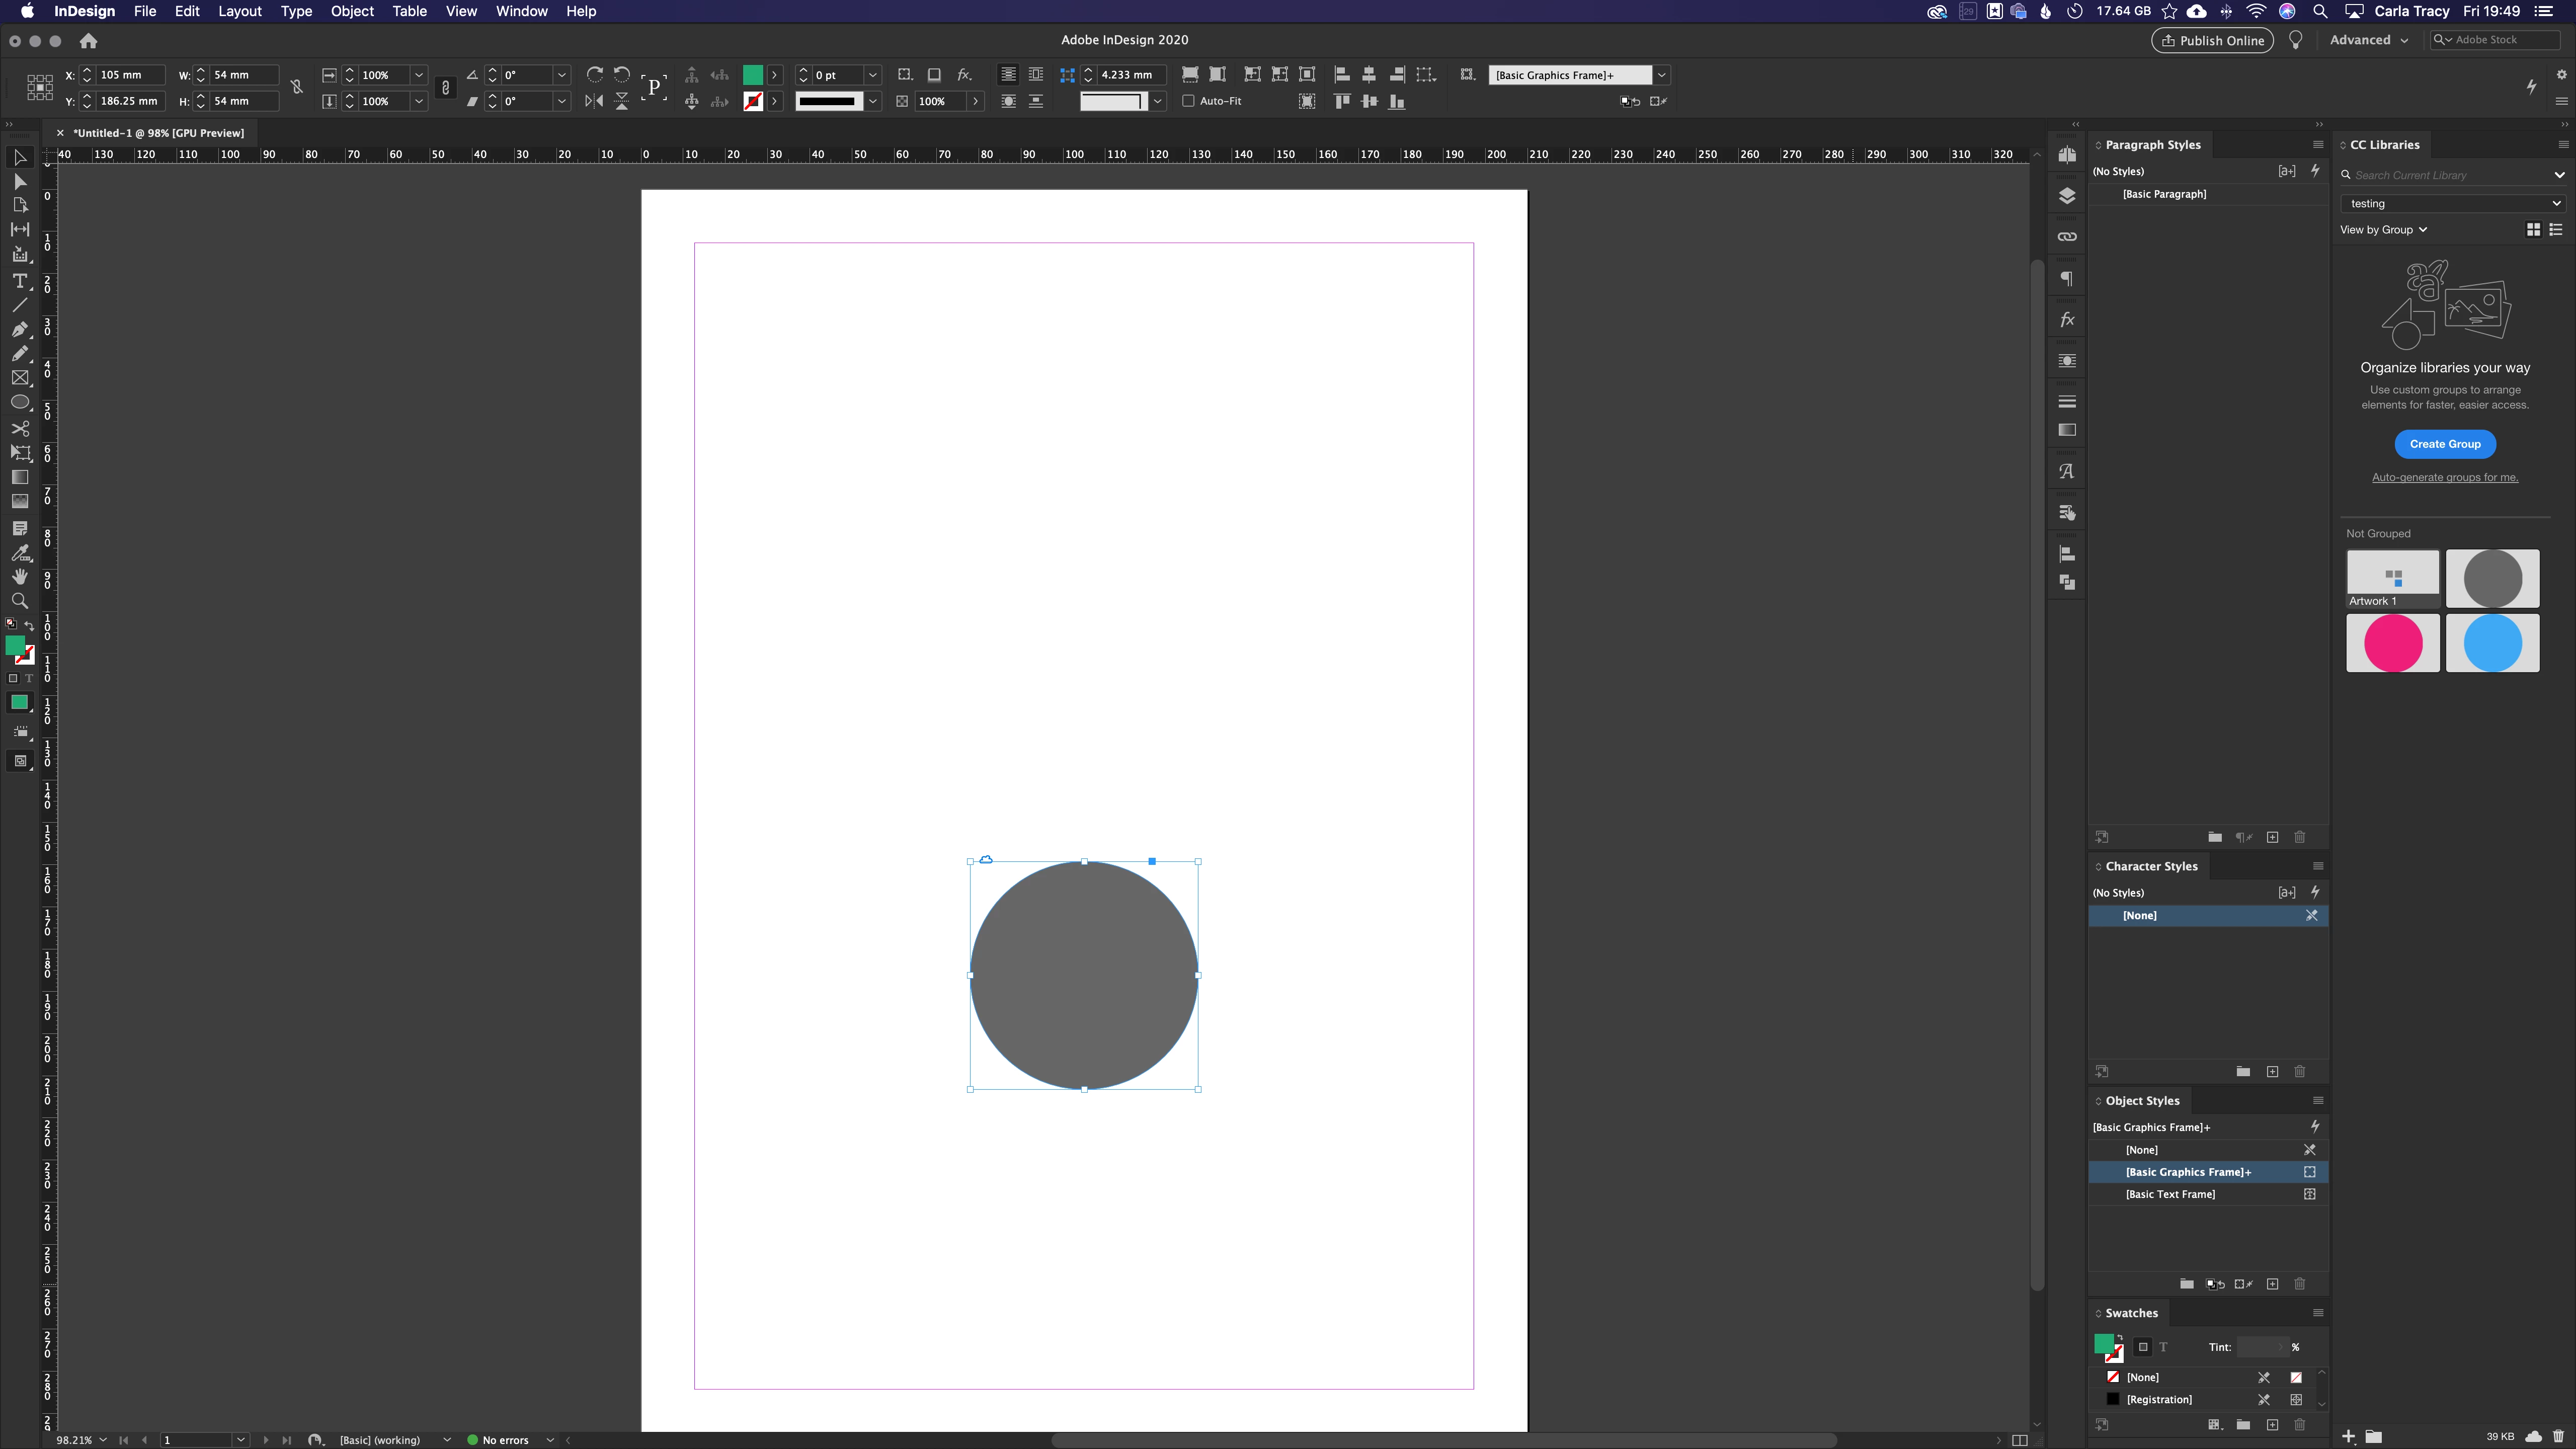Open the Layout menu
Viewport: 2576px width, 1449px height.
(239, 11)
